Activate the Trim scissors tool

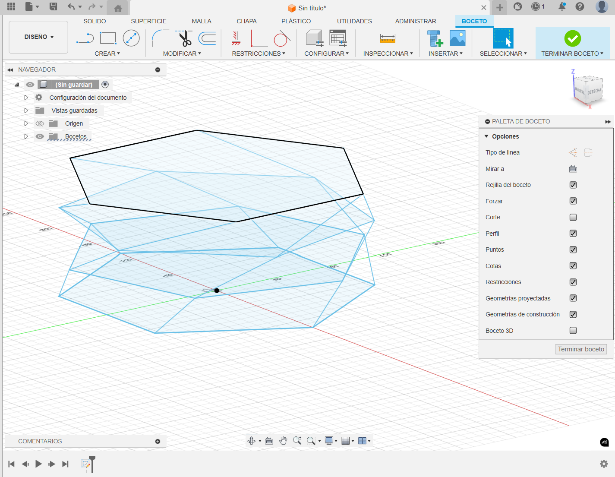pyautogui.click(x=185, y=38)
